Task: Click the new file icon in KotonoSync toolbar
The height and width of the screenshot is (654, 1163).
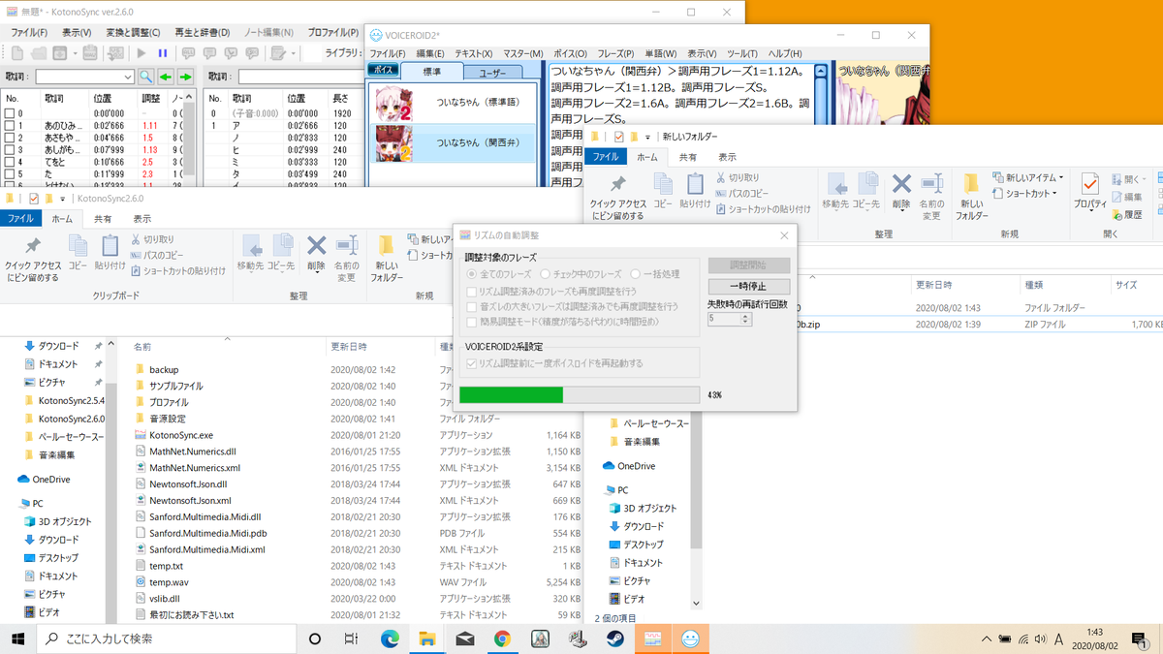Action: pyautogui.click(x=16, y=53)
